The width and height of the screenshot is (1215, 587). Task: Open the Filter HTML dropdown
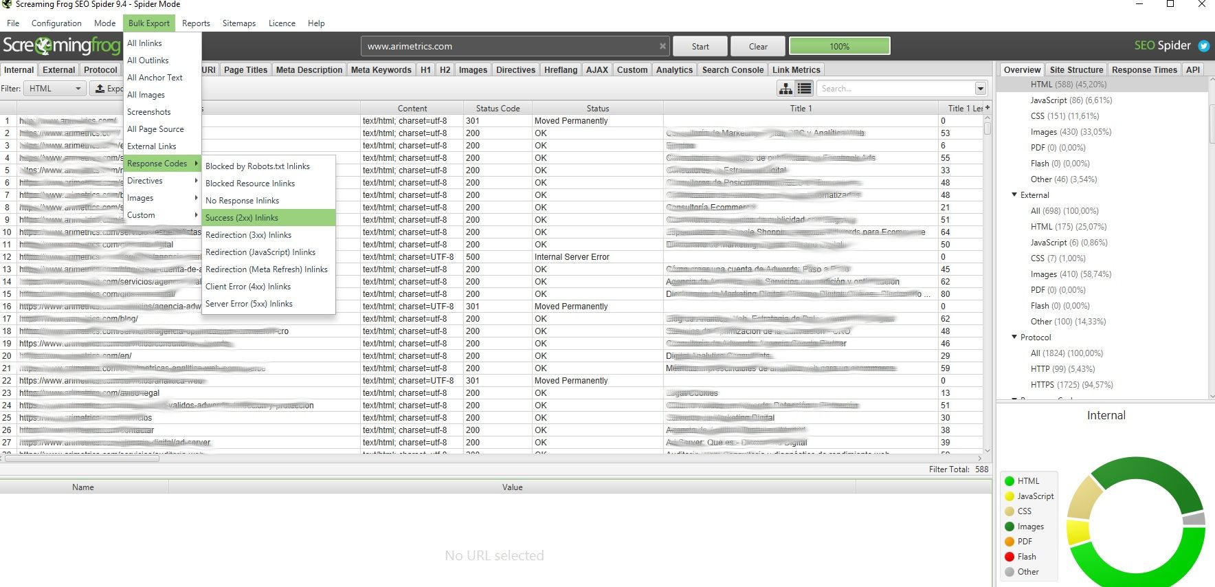click(x=54, y=88)
